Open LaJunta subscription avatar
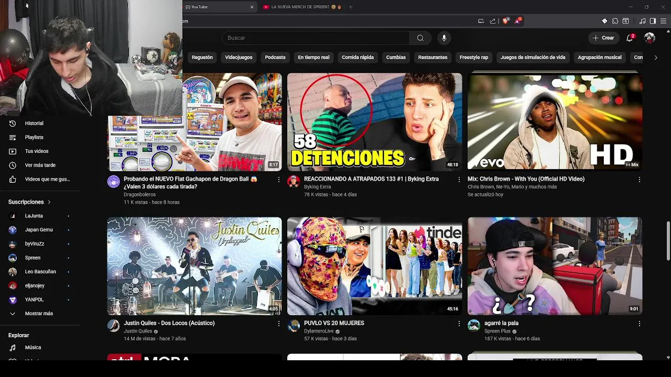 (x=13, y=216)
